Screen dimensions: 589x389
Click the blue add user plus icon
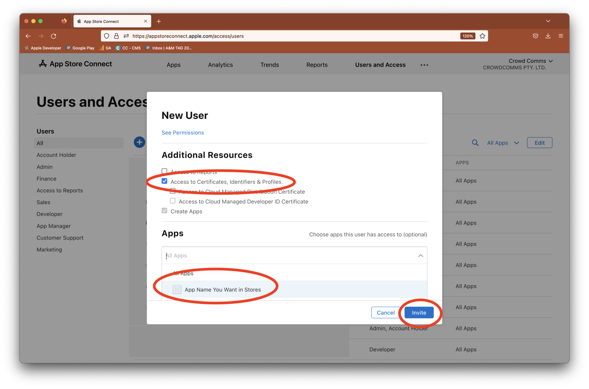pos(139,142)
